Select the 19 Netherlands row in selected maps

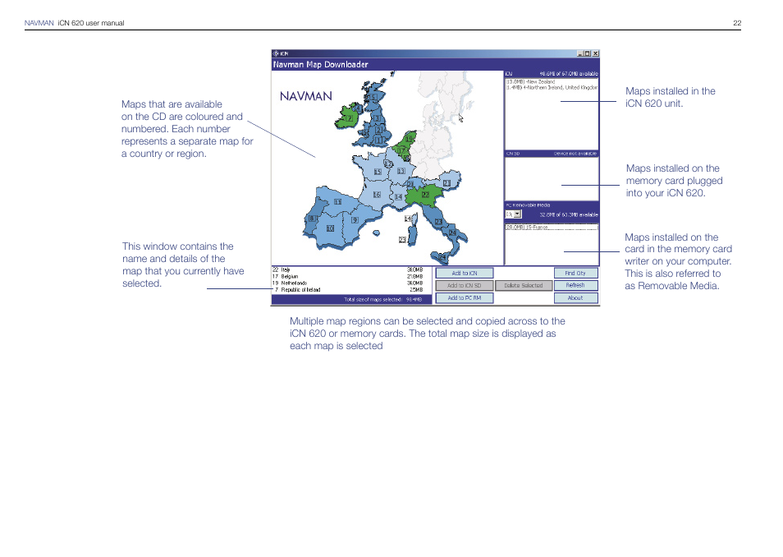tap(347, 283)
